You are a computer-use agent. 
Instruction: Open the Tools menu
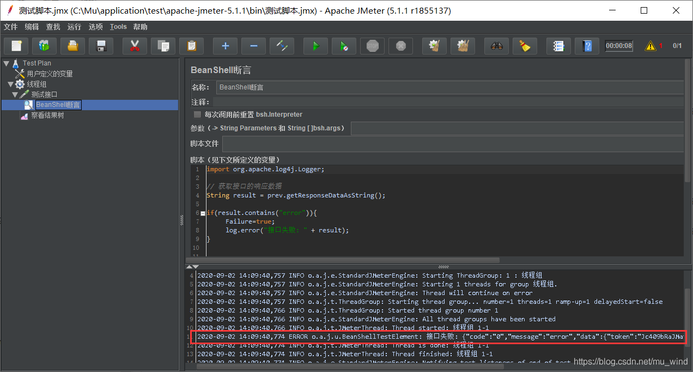[118, 27]
